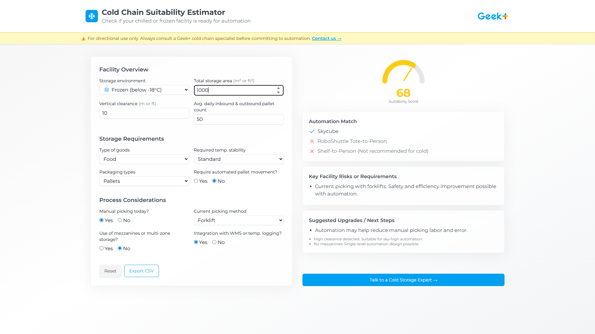The image size is (595, 334).
Task: Click the Export CSV button
Action: click(141, 271)
